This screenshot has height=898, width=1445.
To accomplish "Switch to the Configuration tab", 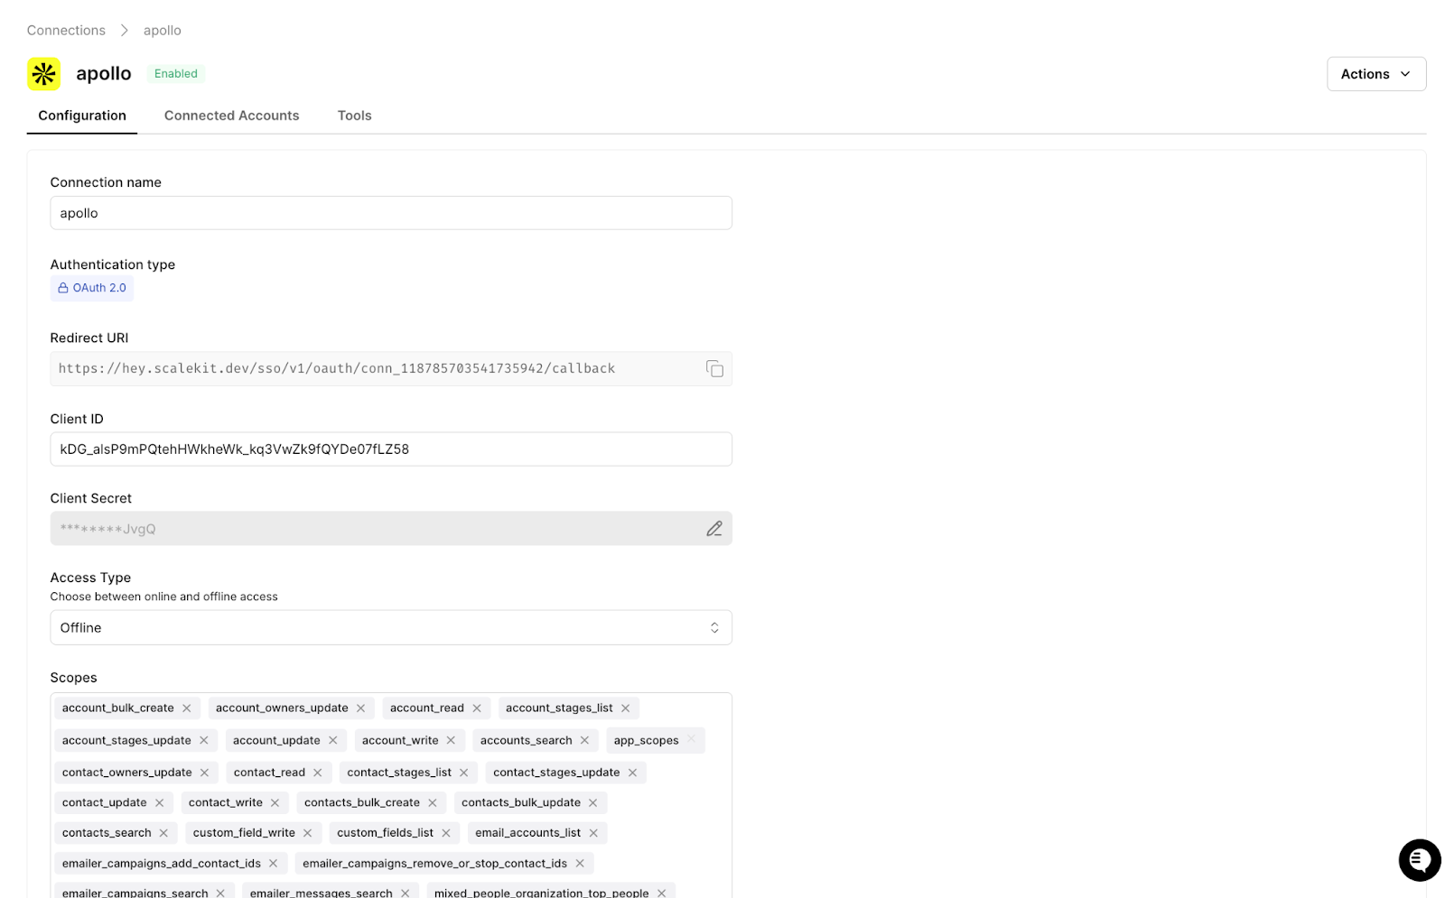I will point(82,116).
